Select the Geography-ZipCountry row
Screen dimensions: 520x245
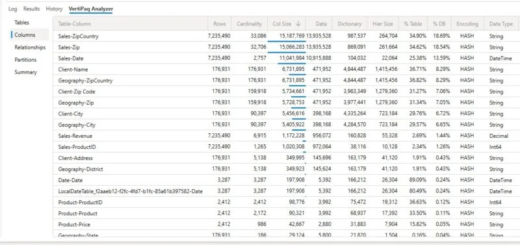[286, 80]
